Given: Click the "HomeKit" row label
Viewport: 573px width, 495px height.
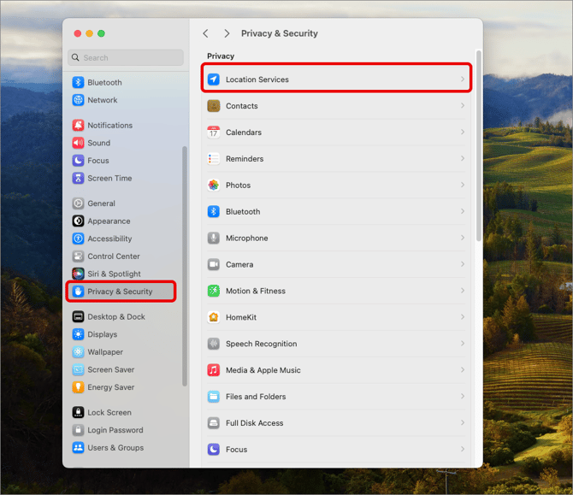Looking at the screenshot, I should coord(241,317).
